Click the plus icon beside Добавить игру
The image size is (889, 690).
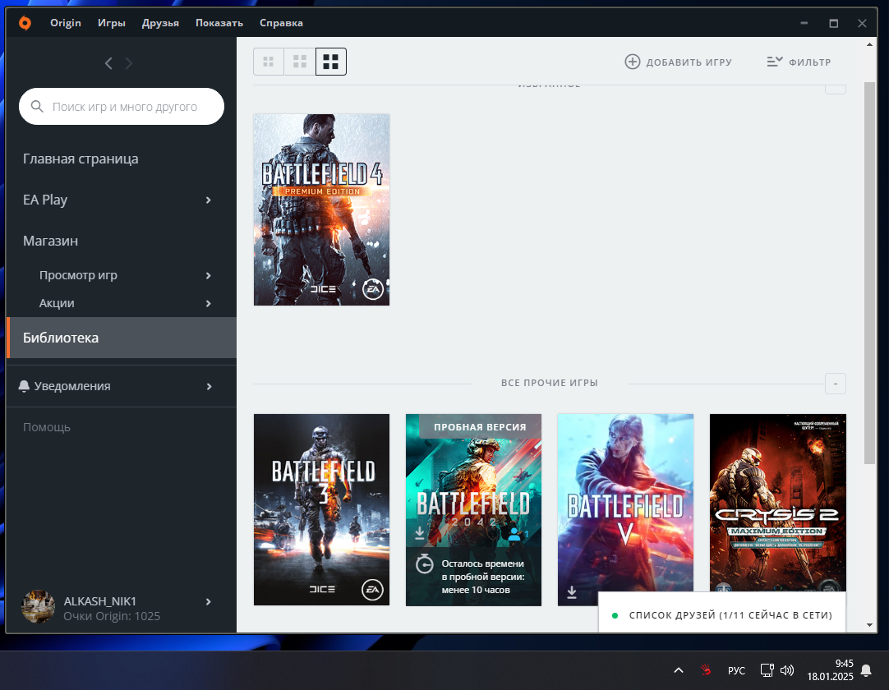632,62
